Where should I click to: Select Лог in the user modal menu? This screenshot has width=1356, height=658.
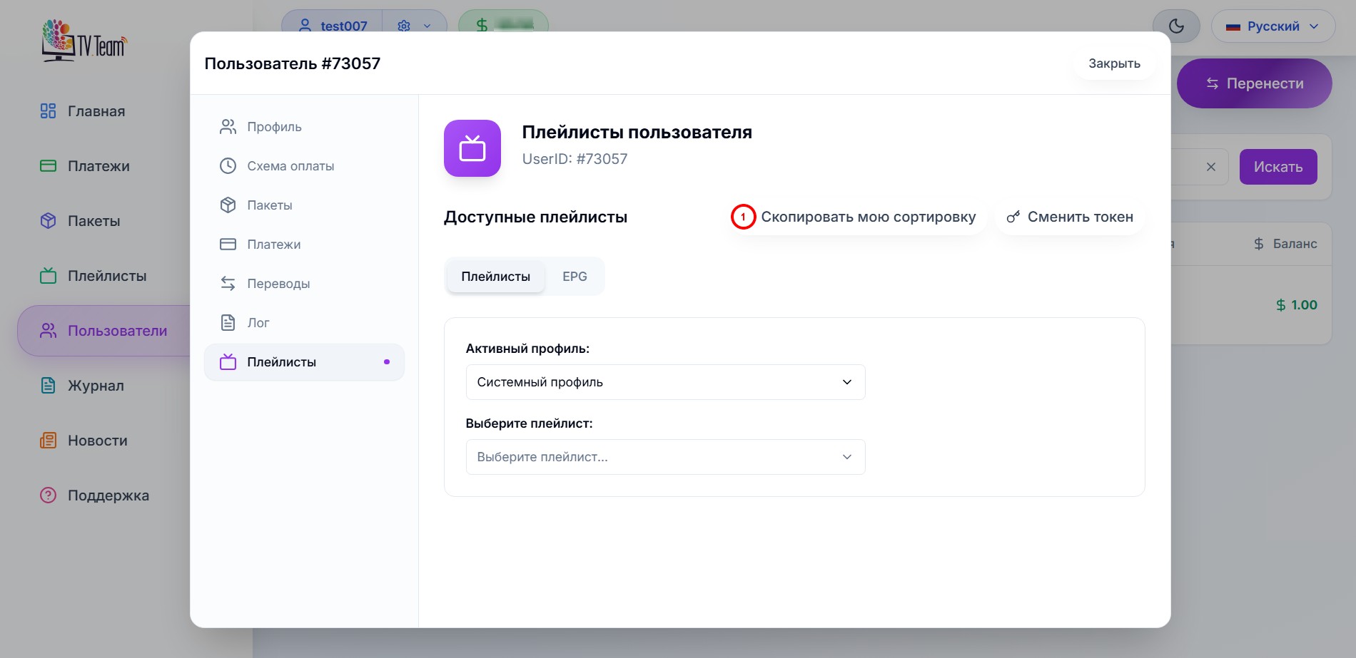258,322
